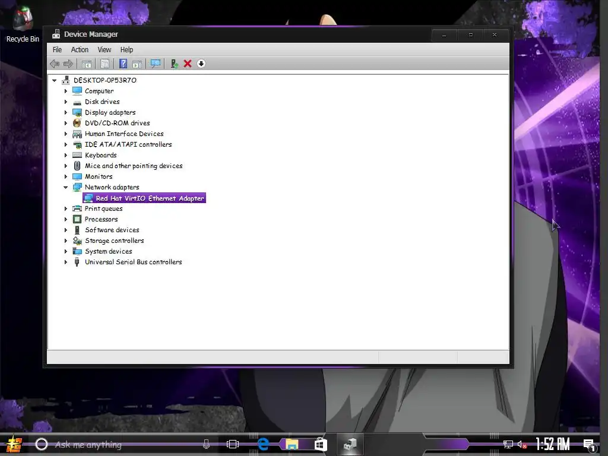This screenshot has width=608, height=456.
Task: Disable device using the down-arrow icon
Action: [201, 64]
